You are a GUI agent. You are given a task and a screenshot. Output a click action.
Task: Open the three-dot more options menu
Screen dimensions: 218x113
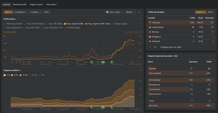point(139,12)
